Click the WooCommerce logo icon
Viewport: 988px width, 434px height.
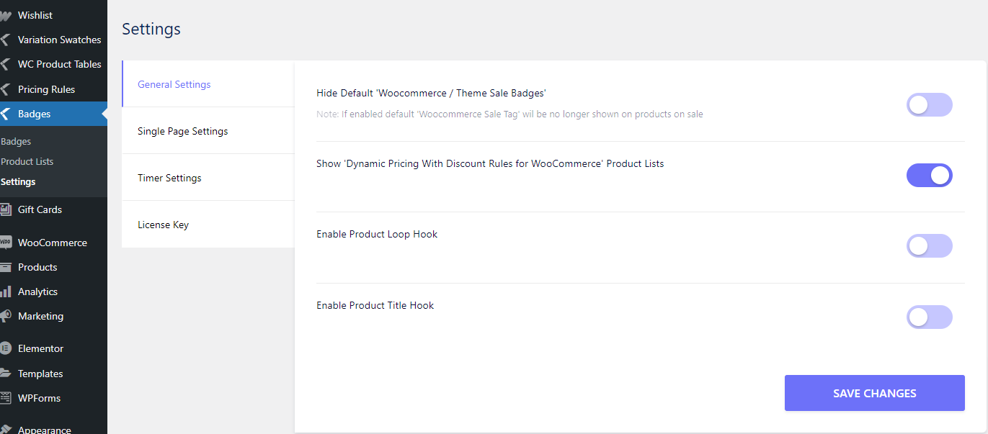coord(6,243)
